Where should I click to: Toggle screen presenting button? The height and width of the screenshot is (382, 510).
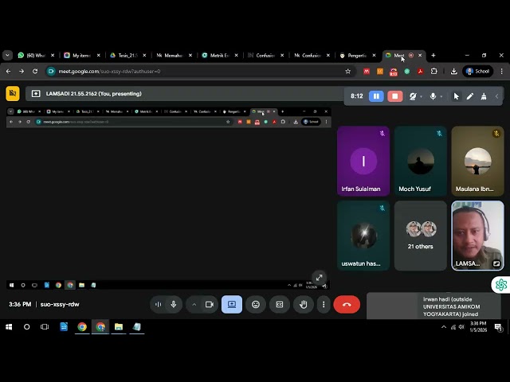click(232, 304)
